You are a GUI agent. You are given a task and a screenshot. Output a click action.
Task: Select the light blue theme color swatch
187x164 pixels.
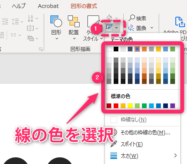pyautogui.click(x=165, y=49)
